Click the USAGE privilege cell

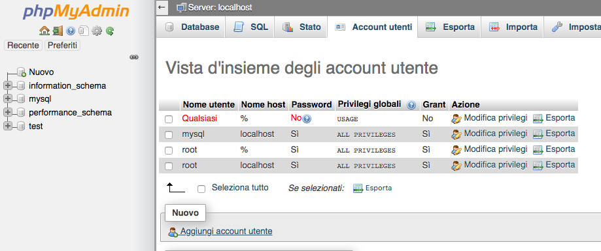pyautogui.click(x=347, y=119)
